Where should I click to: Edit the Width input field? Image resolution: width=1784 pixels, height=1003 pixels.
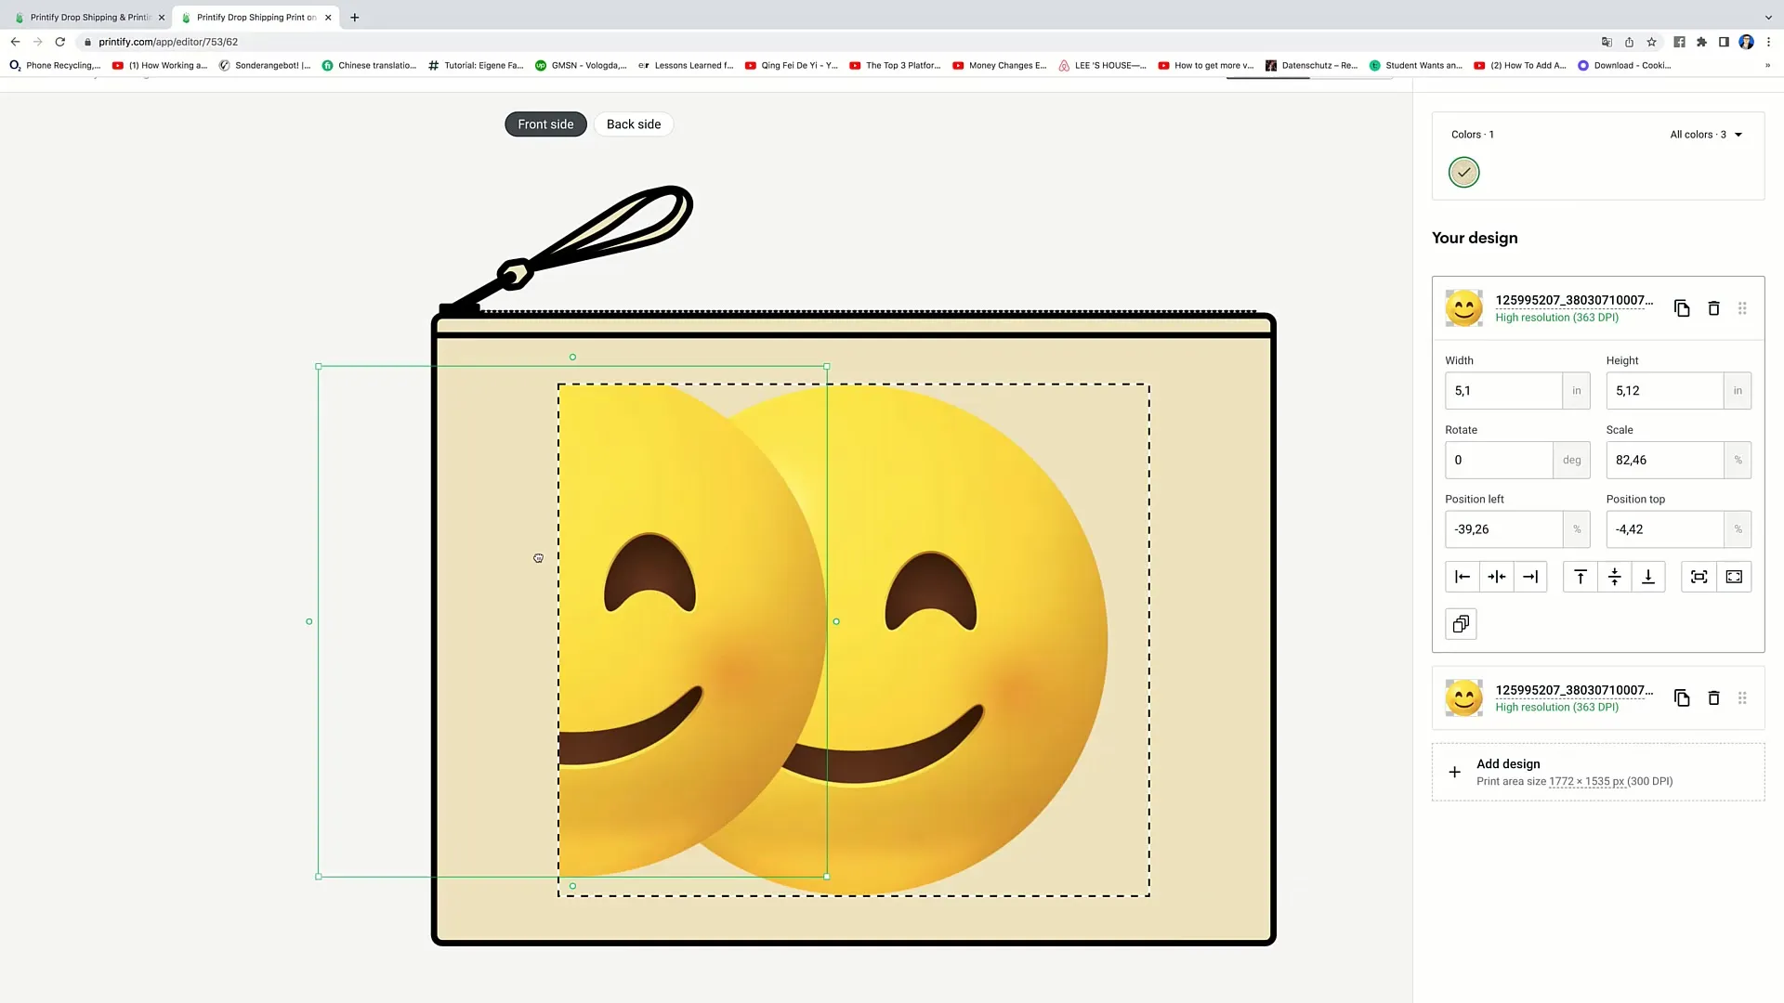1503,391
